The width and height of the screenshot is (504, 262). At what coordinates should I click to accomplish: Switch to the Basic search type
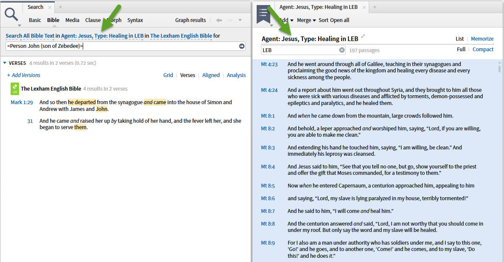[x=35, y=20]
